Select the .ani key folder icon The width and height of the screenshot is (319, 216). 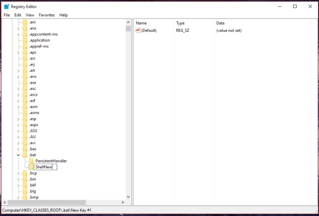(x=25, y=22)
